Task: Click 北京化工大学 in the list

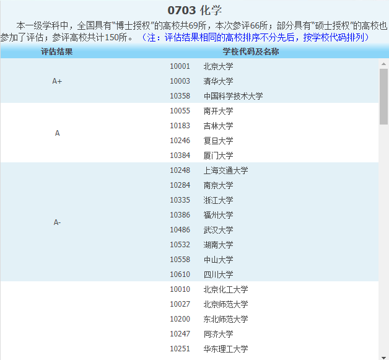Action: tap(225, 289)
